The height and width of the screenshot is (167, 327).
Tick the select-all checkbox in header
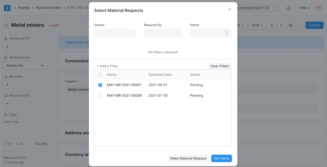[100, 74]
